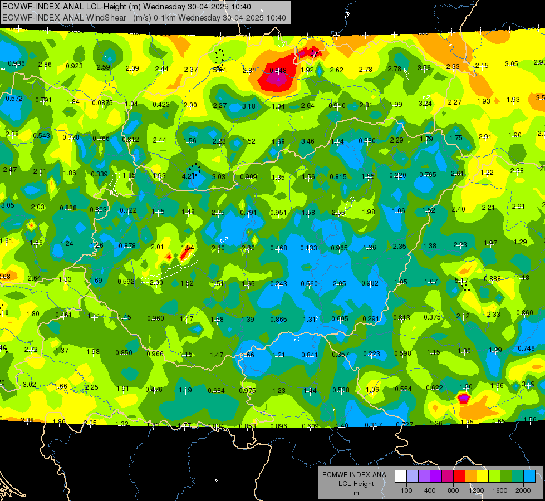Screen dimensions: 545x501
Task: Click the wind shear value 0.684
Action: tap(216, 390)
